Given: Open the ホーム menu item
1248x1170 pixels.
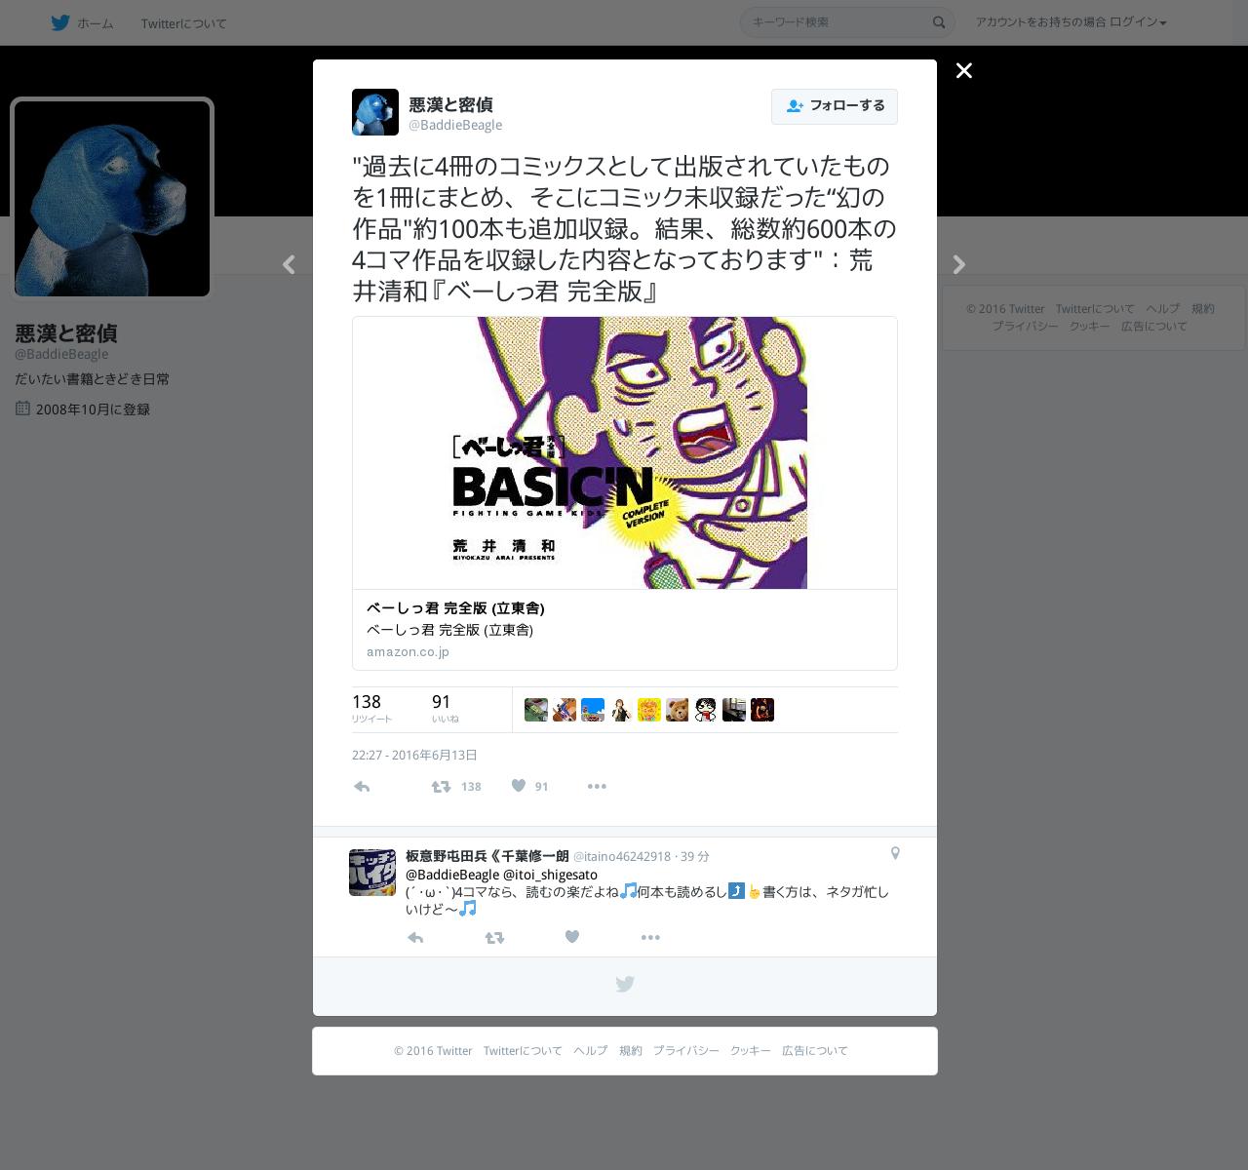Looking at the screenshot, I should point(96,23).
